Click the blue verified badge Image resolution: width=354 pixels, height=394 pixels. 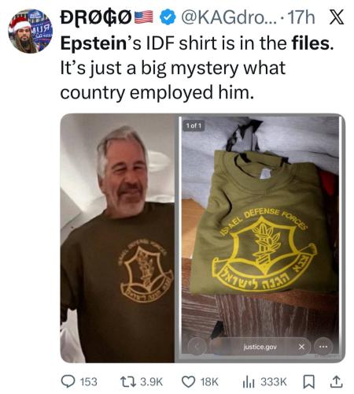coord(168,17)
